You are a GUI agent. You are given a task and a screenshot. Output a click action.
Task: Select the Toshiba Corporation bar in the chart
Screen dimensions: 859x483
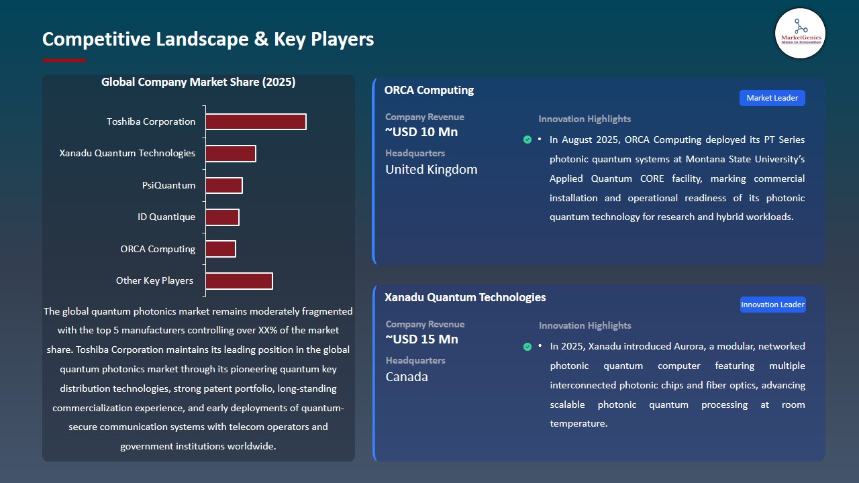255,121
